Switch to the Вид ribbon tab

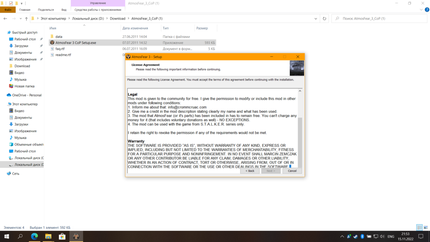click(64, 9)
